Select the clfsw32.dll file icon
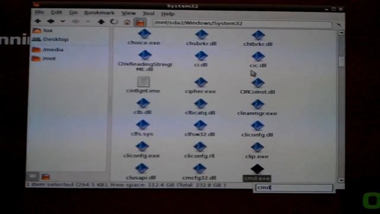The image size is (380, 214). (200, 125)
